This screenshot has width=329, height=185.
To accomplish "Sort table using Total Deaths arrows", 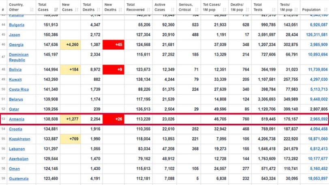I will (99, 10).
